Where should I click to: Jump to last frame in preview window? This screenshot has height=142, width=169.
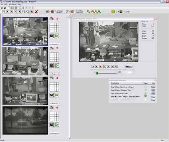click(x=113, y=67)
